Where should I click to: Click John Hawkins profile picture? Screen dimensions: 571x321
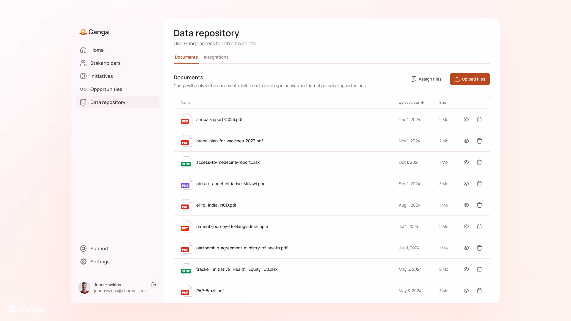(84, 287)
